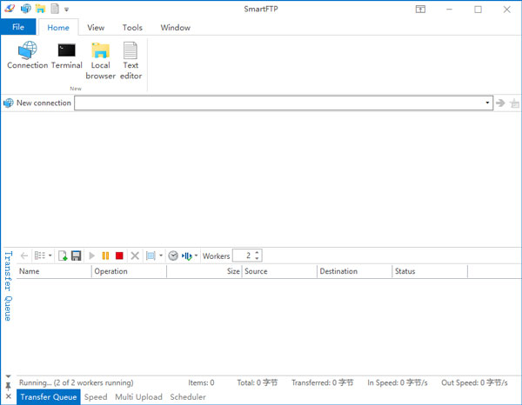Image resolution: width=522 pixels, height=405 pixels.
Task: Open the File menu
Action: click(x=17, y=27)
